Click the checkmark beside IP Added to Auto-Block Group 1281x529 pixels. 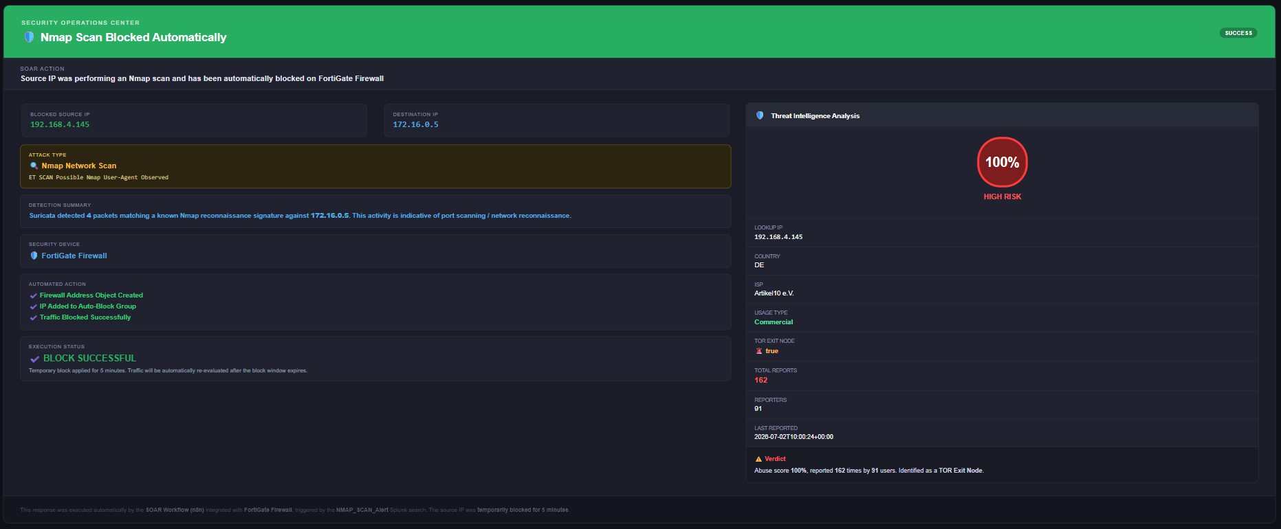click(33, 306)
